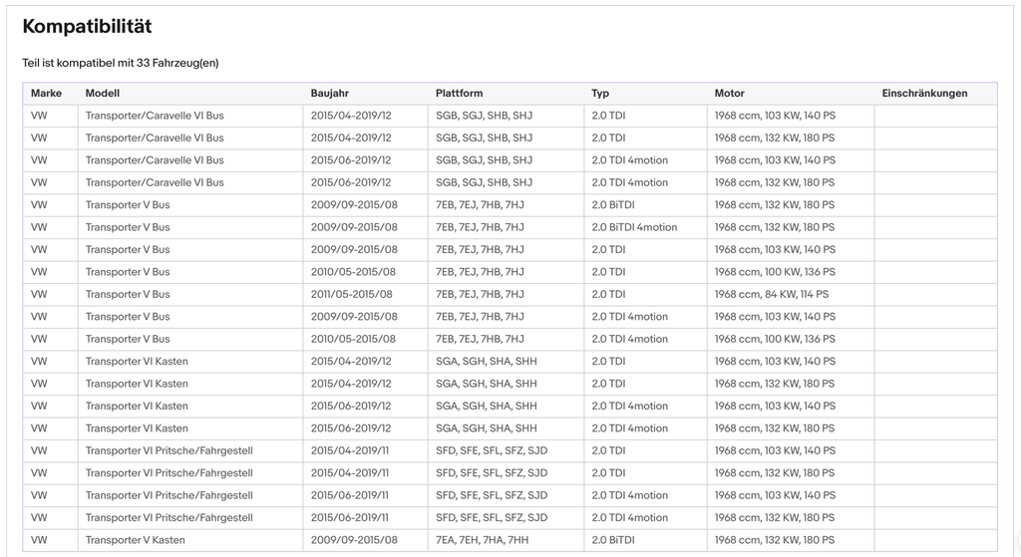1021x557 pixels.
Task: Select the Transporter V Kasten row
Action: click(510, 540)
